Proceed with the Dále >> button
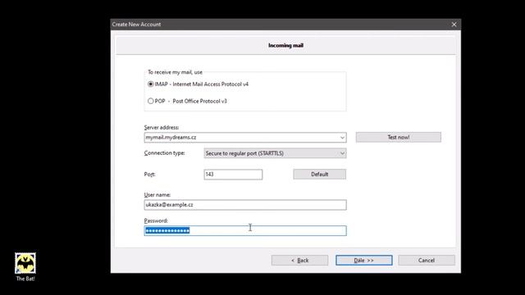Screen dimensions: 525x295 coord(364,261)
